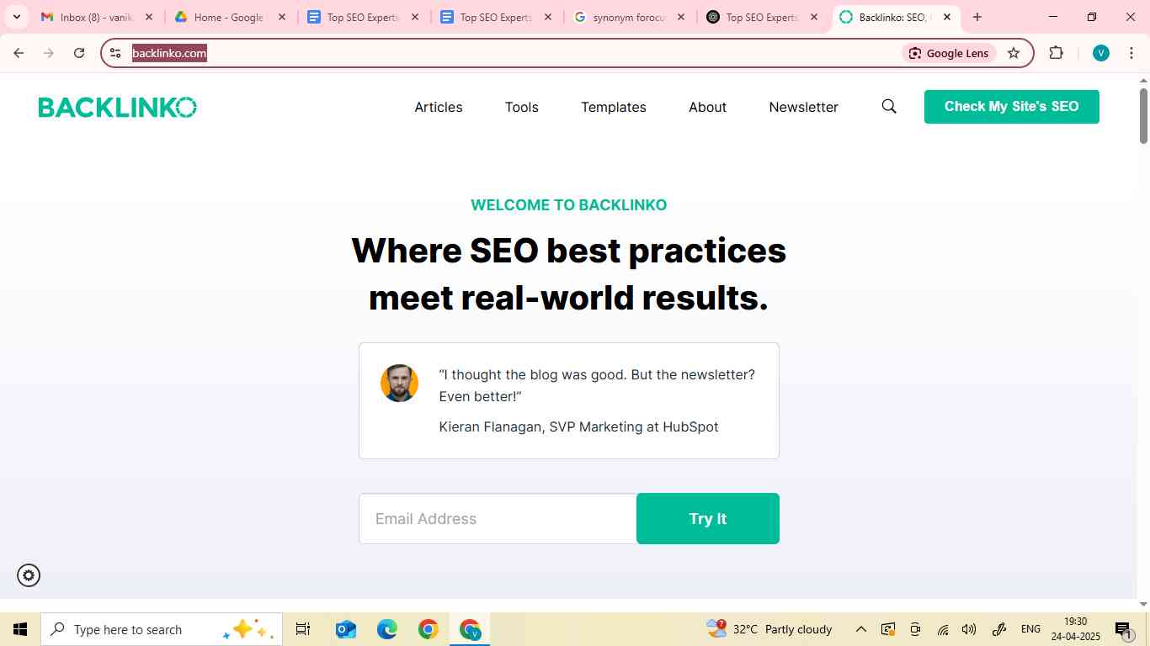
Task: Open the gear settings icon on page
Action: [29, 575]
